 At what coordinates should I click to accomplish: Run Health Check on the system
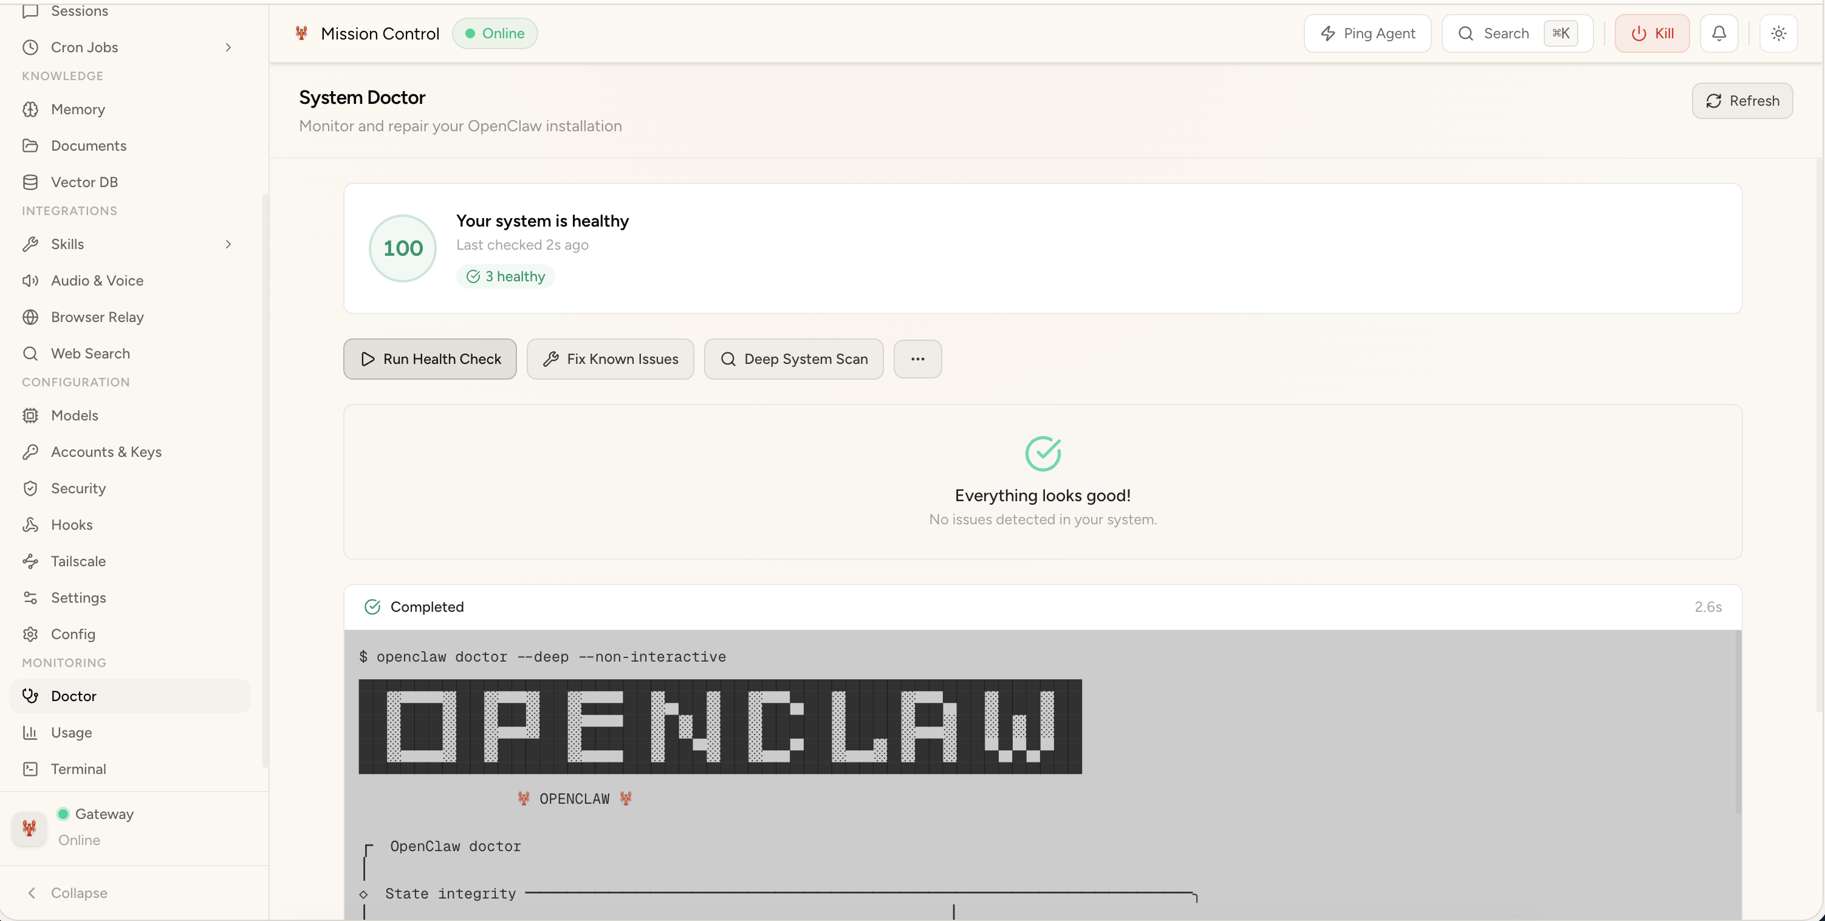point(430,358)
